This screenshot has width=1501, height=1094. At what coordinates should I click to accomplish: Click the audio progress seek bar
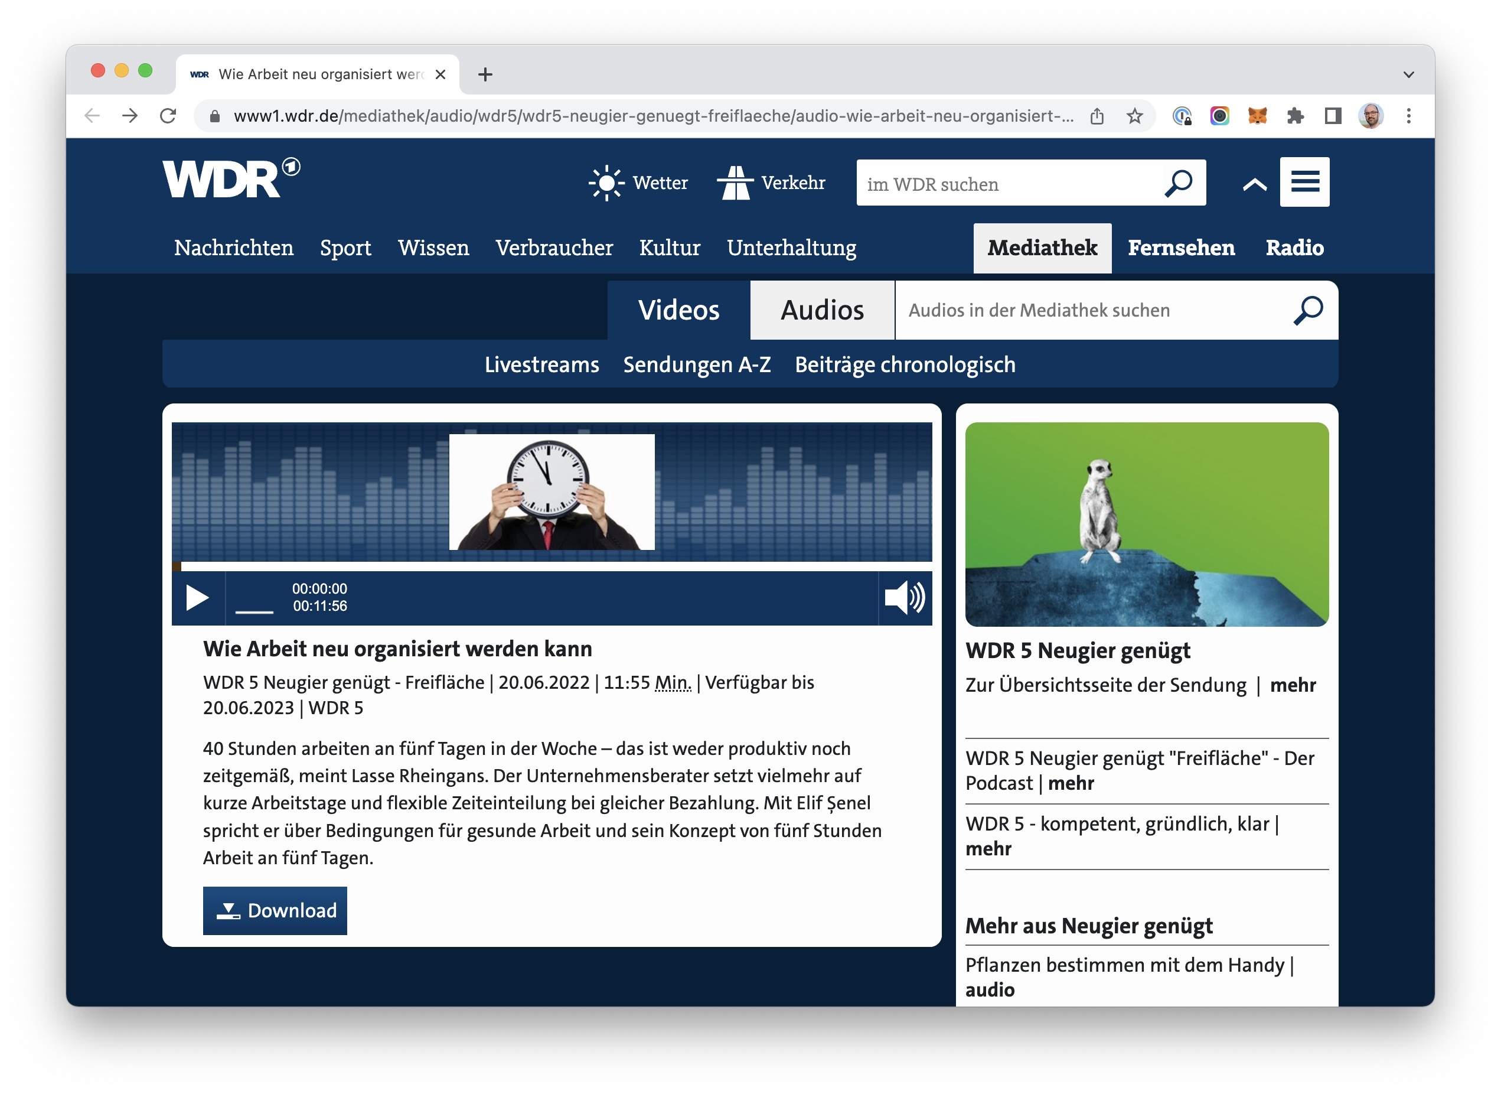[552, 566]
